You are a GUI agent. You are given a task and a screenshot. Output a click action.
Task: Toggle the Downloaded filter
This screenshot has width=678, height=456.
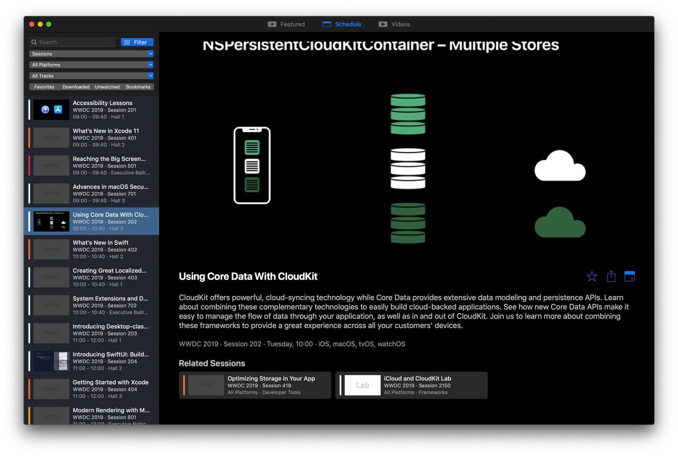coord(76,87)
